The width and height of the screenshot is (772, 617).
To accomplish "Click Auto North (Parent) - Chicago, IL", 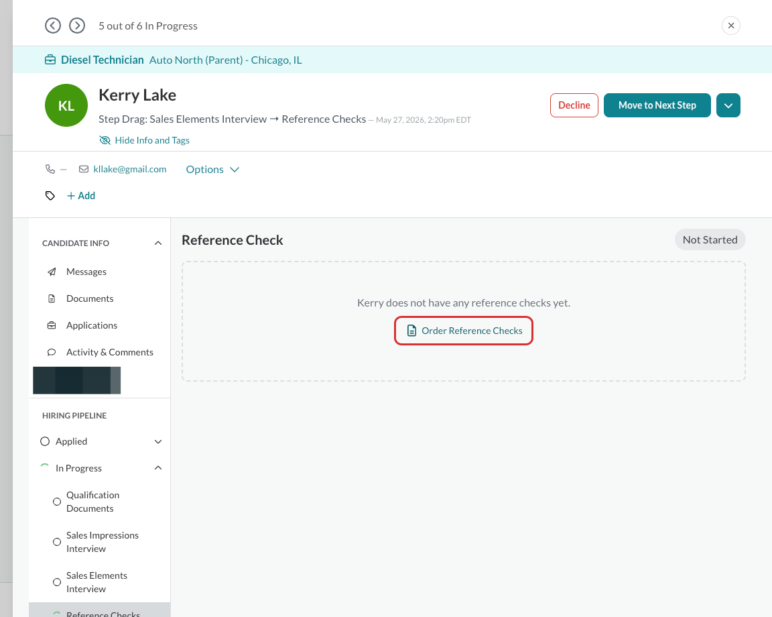I will point(225,60).
